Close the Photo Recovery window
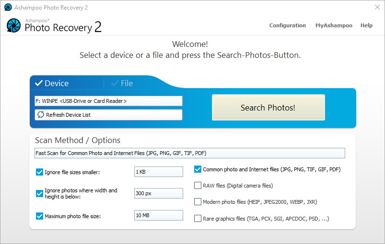385x244 pixels. (377, 8)
